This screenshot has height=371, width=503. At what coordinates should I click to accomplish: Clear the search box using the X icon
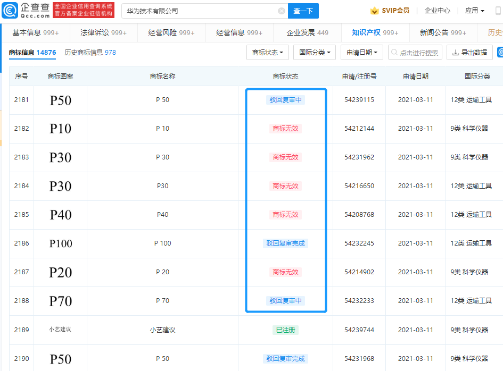click(282, 11)
